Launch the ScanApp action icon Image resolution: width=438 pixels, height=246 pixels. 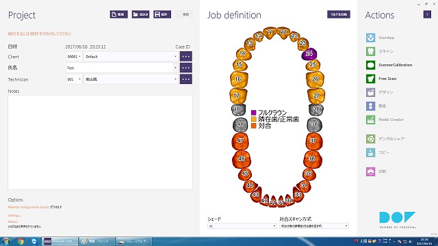[x=370, y=38]
